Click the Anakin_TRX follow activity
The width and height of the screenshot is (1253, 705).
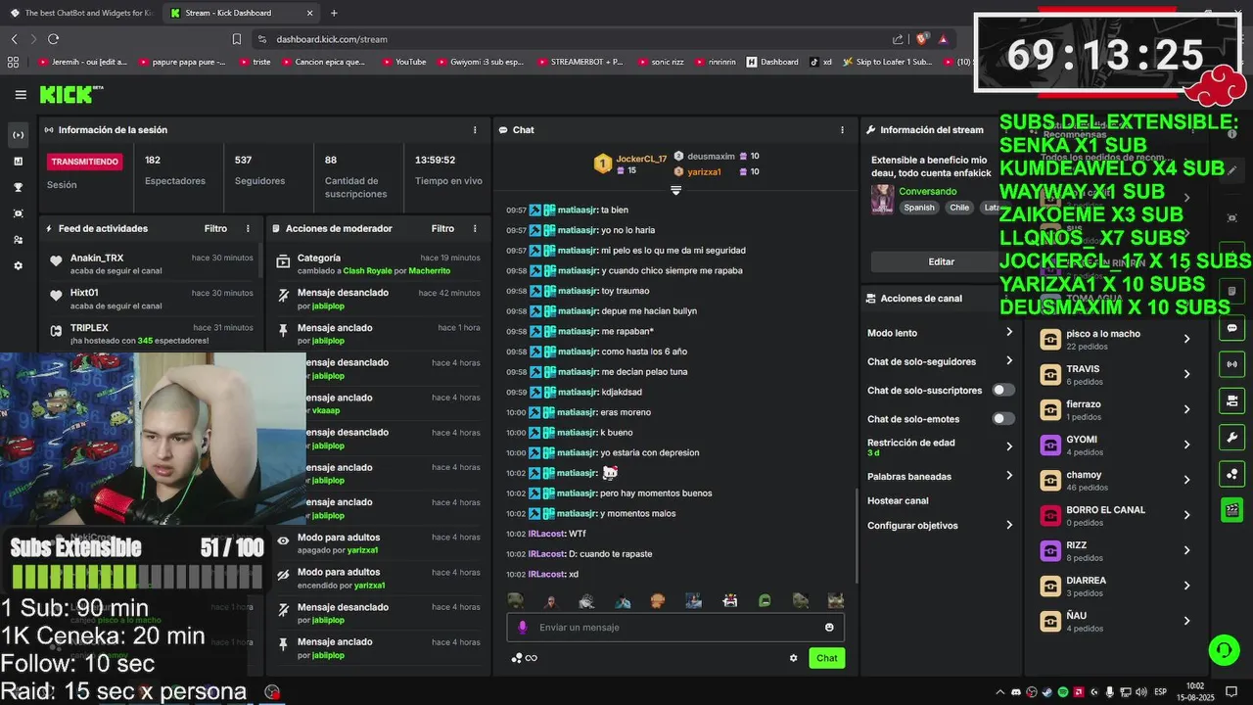pyautogui.click(x=152, y=263)
